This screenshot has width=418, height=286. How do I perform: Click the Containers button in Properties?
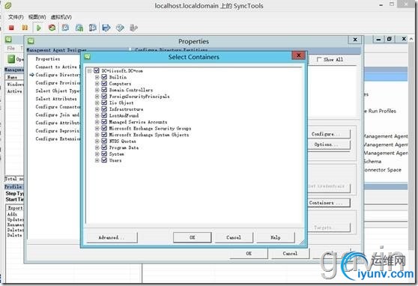pos(329,203)
